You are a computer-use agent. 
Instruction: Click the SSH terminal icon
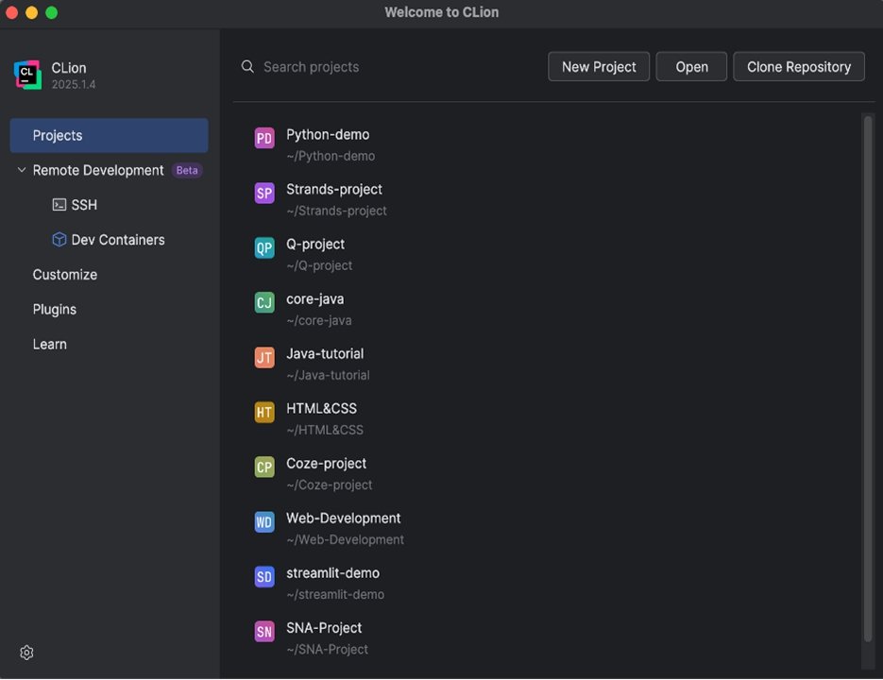(59, 205)
